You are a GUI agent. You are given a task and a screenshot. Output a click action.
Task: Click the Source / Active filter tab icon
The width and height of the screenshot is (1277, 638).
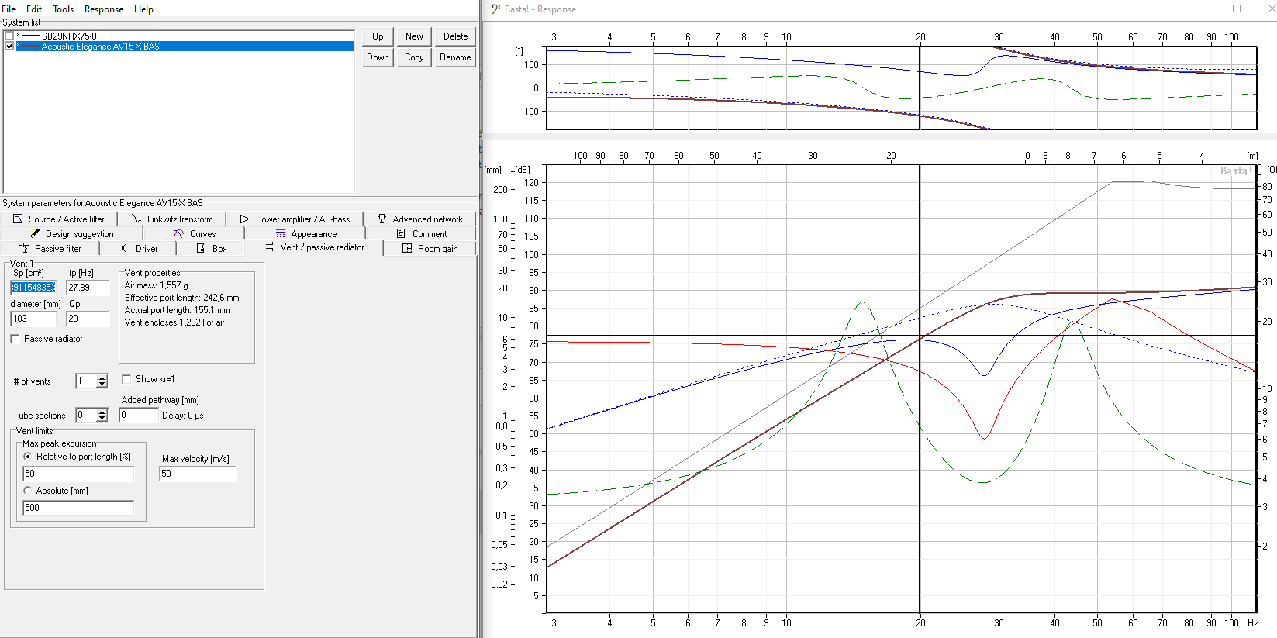(x=18, y=219)
